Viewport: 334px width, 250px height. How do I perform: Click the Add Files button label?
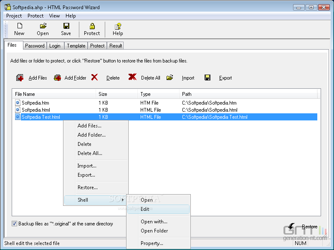[x=38, y=78]
